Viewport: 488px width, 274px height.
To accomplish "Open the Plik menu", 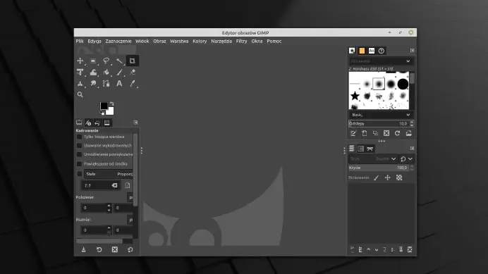I will pos(80,41).
